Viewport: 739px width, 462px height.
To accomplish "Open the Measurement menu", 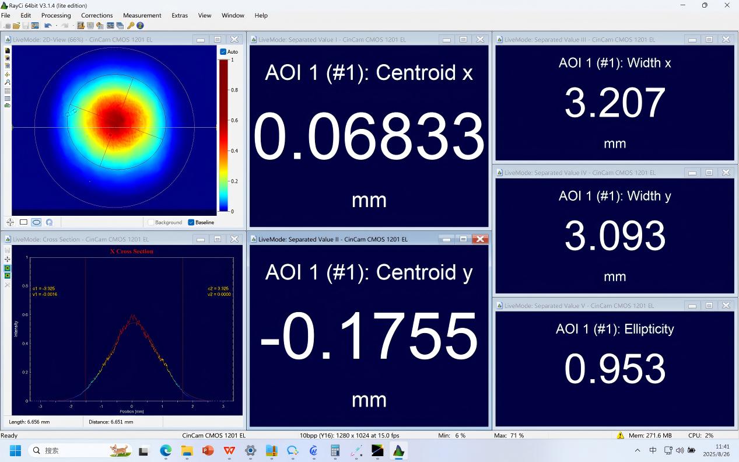I will (x=142, y=15).
